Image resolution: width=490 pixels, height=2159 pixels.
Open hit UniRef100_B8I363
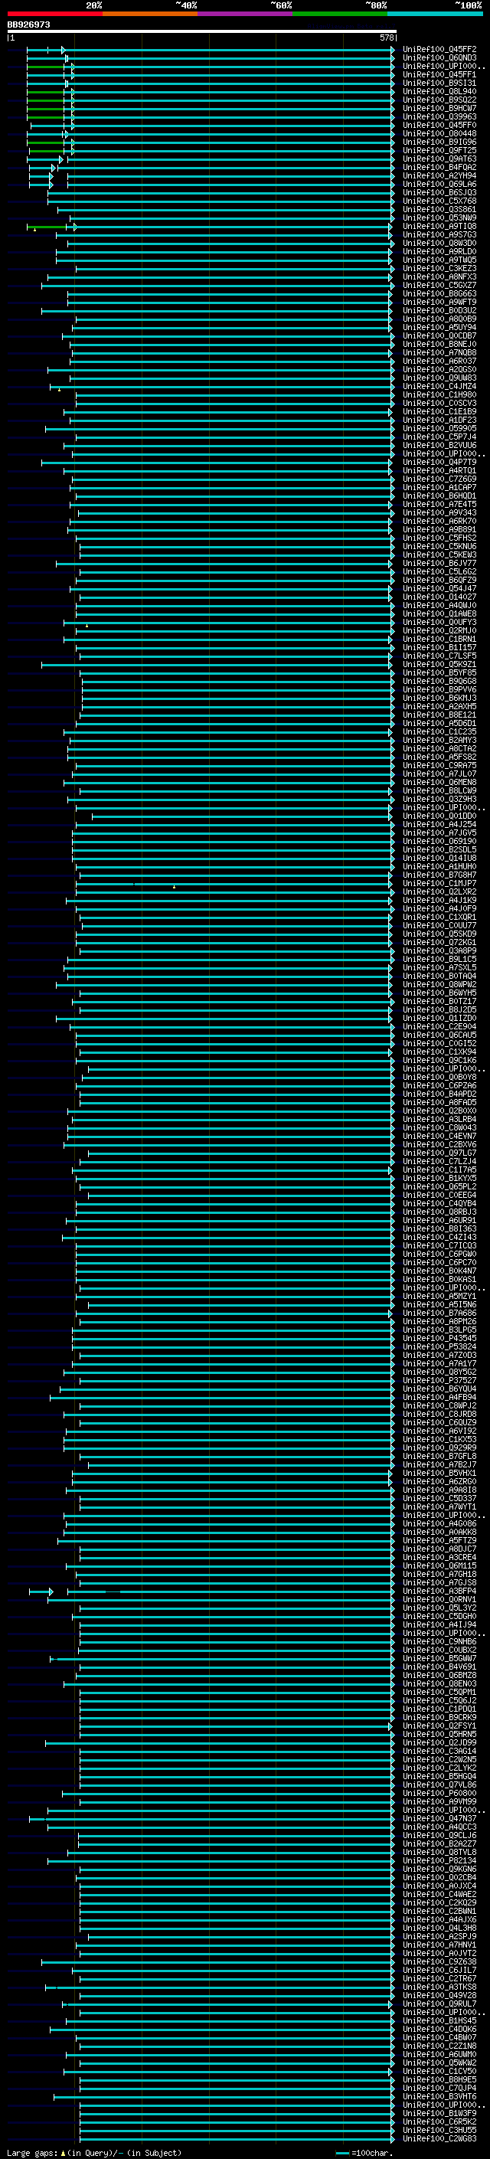tap(439, 1228)
